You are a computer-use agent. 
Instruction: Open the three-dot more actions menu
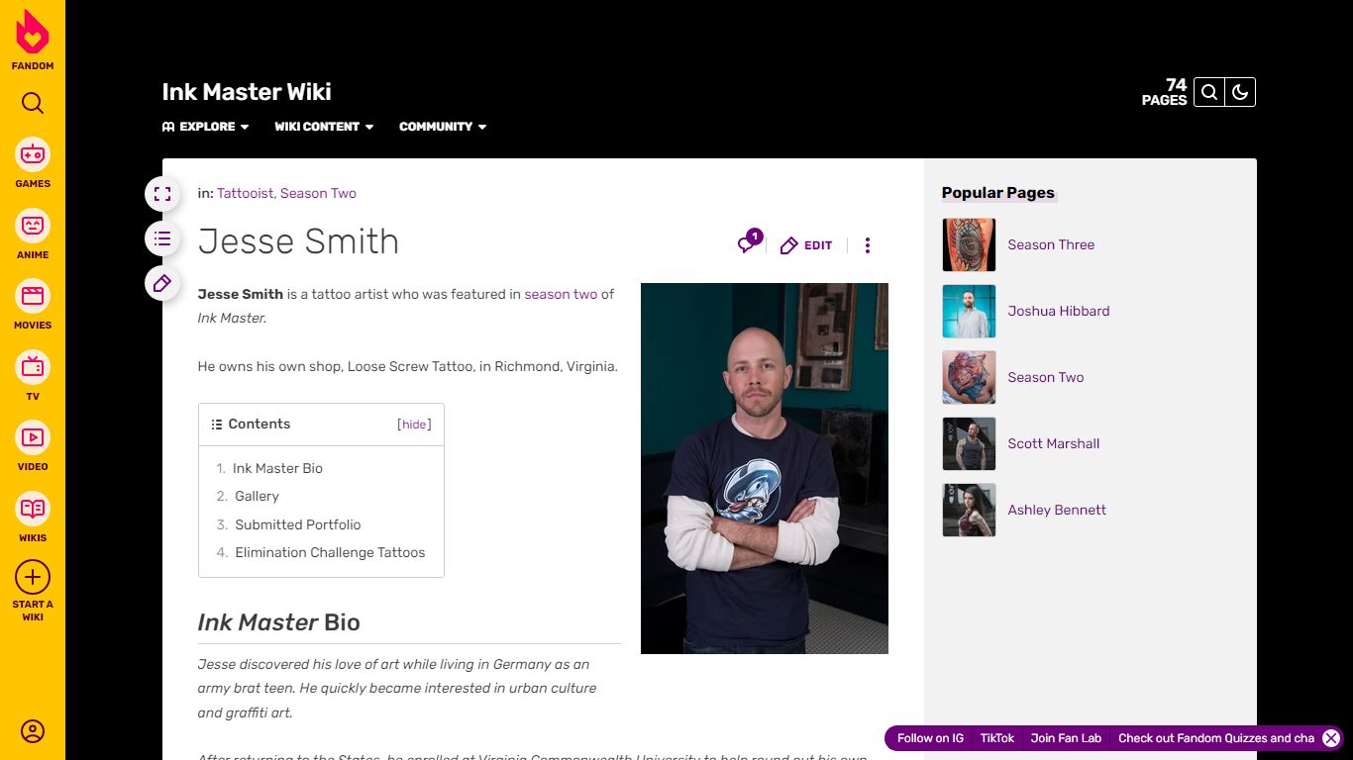click(868, 245)
